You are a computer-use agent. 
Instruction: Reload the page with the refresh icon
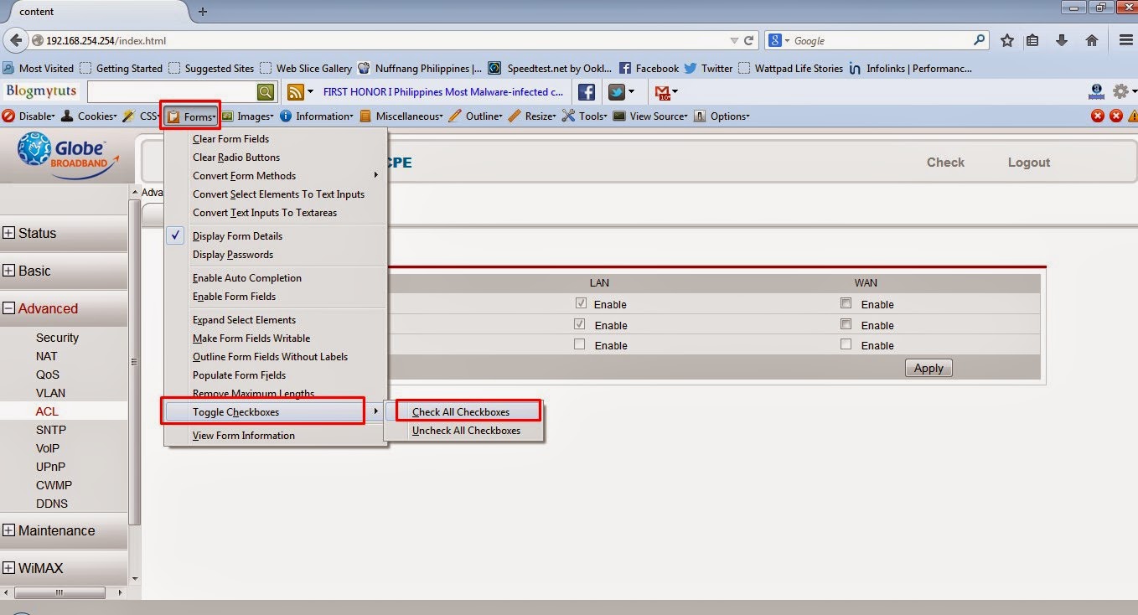(749, 40)
